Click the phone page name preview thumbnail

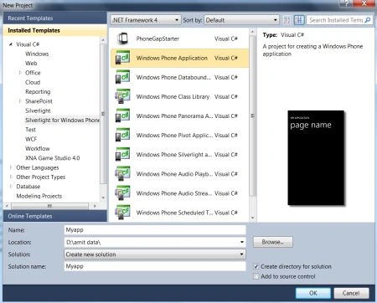coord(316,157)
